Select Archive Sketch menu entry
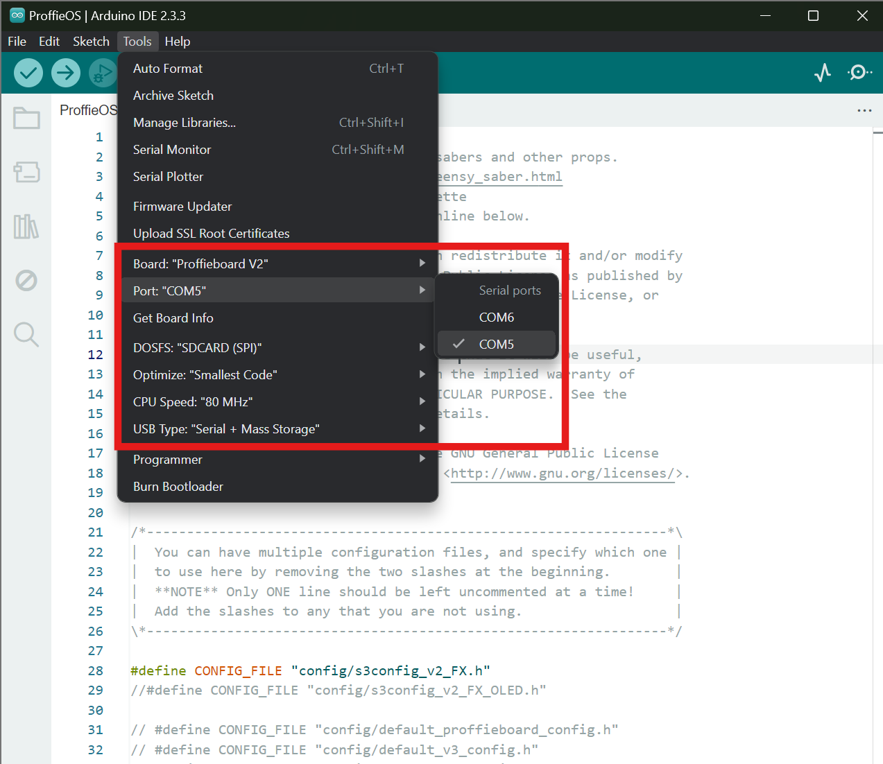 pyautogui.click(x=277, y=96)
